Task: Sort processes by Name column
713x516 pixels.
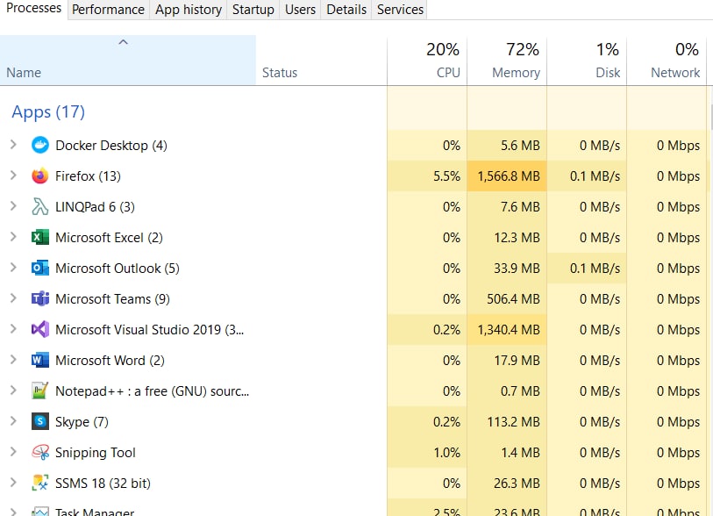Action: click(128, 60)
